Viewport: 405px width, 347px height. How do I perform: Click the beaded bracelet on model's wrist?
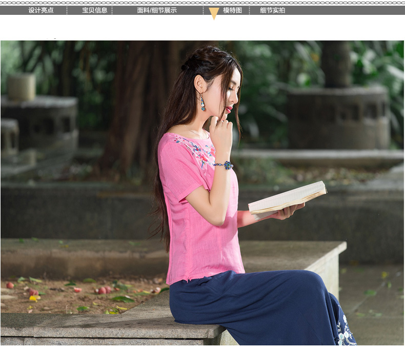point(226,165)
